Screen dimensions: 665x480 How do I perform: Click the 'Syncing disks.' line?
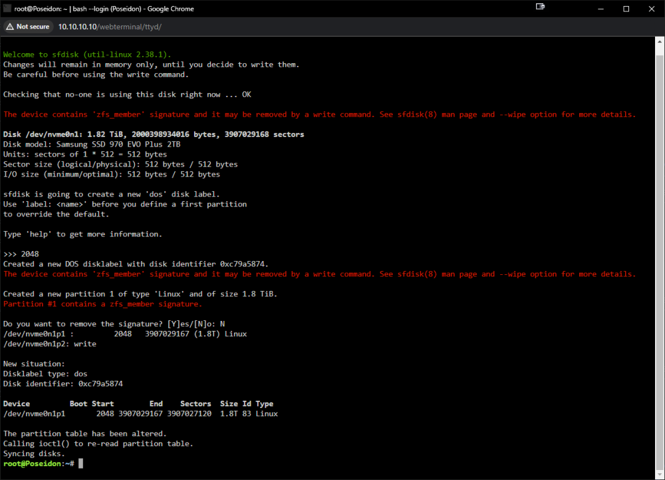[34, 453]
